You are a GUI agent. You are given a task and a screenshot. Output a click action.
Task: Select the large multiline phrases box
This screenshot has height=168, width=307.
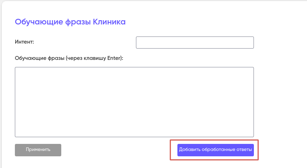(134, 102)
